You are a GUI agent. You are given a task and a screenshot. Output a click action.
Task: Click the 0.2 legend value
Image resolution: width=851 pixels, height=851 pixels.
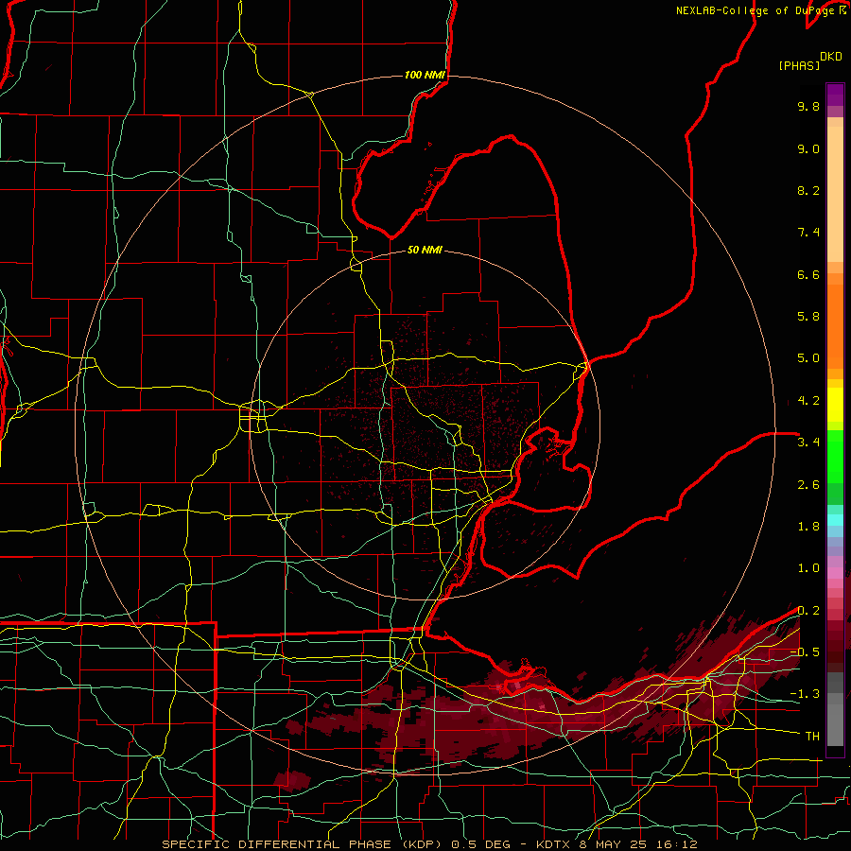(808, 611)
